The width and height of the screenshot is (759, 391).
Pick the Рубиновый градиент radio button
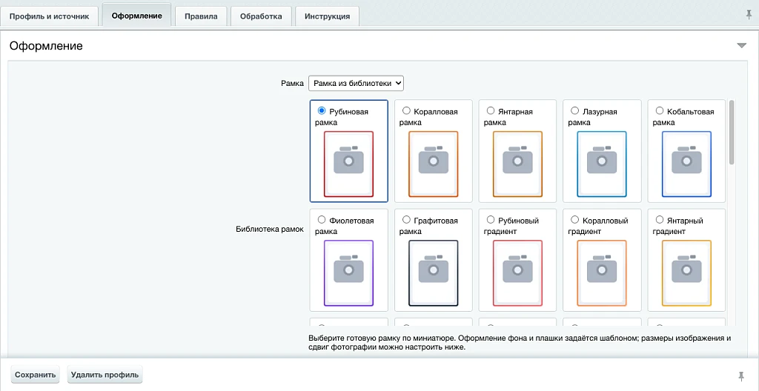(x=491, y=220)
